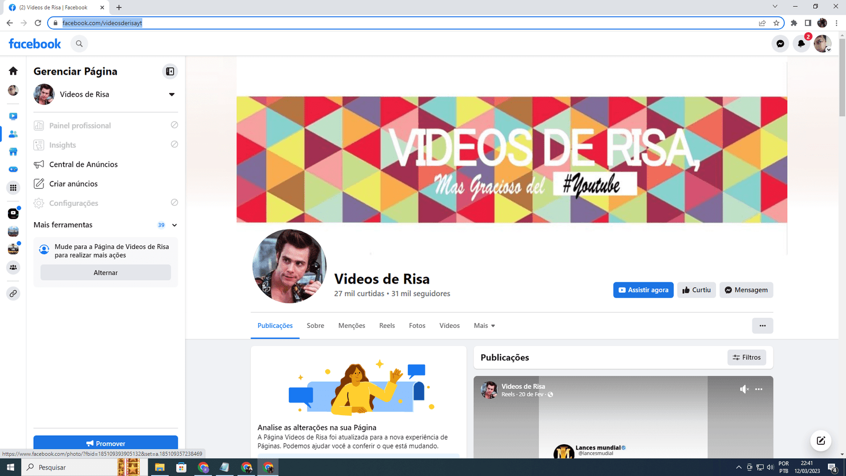Open Insights in the manage menu
Image resolution: width=846 pixels, height=476 pixels.
click(x=106, y=145)
